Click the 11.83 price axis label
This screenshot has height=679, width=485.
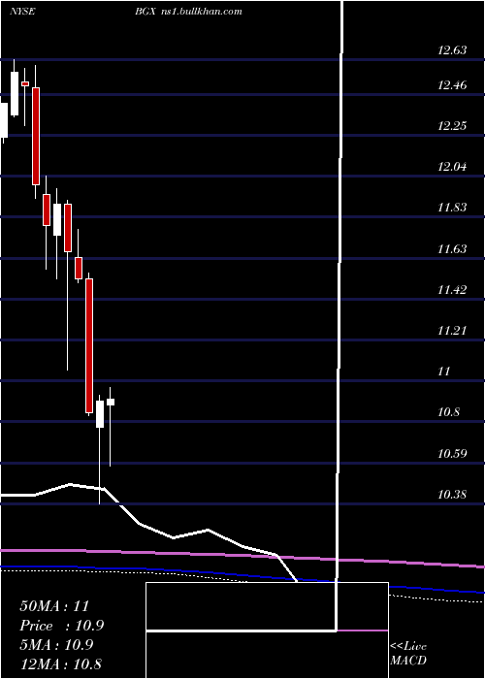(452, 208)
